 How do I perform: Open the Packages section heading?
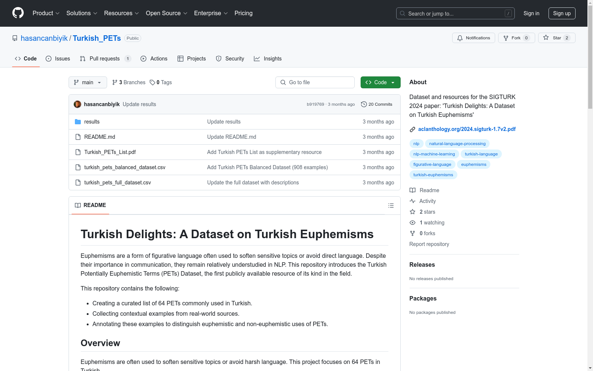423,298
